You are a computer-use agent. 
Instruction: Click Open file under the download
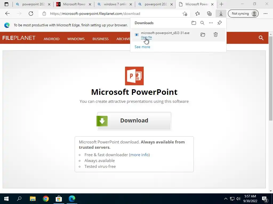point(146,37)
